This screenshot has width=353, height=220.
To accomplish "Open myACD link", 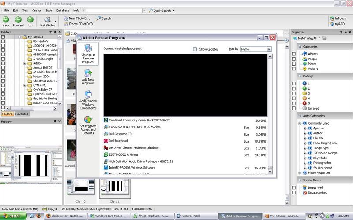I will tap(337, 24).
